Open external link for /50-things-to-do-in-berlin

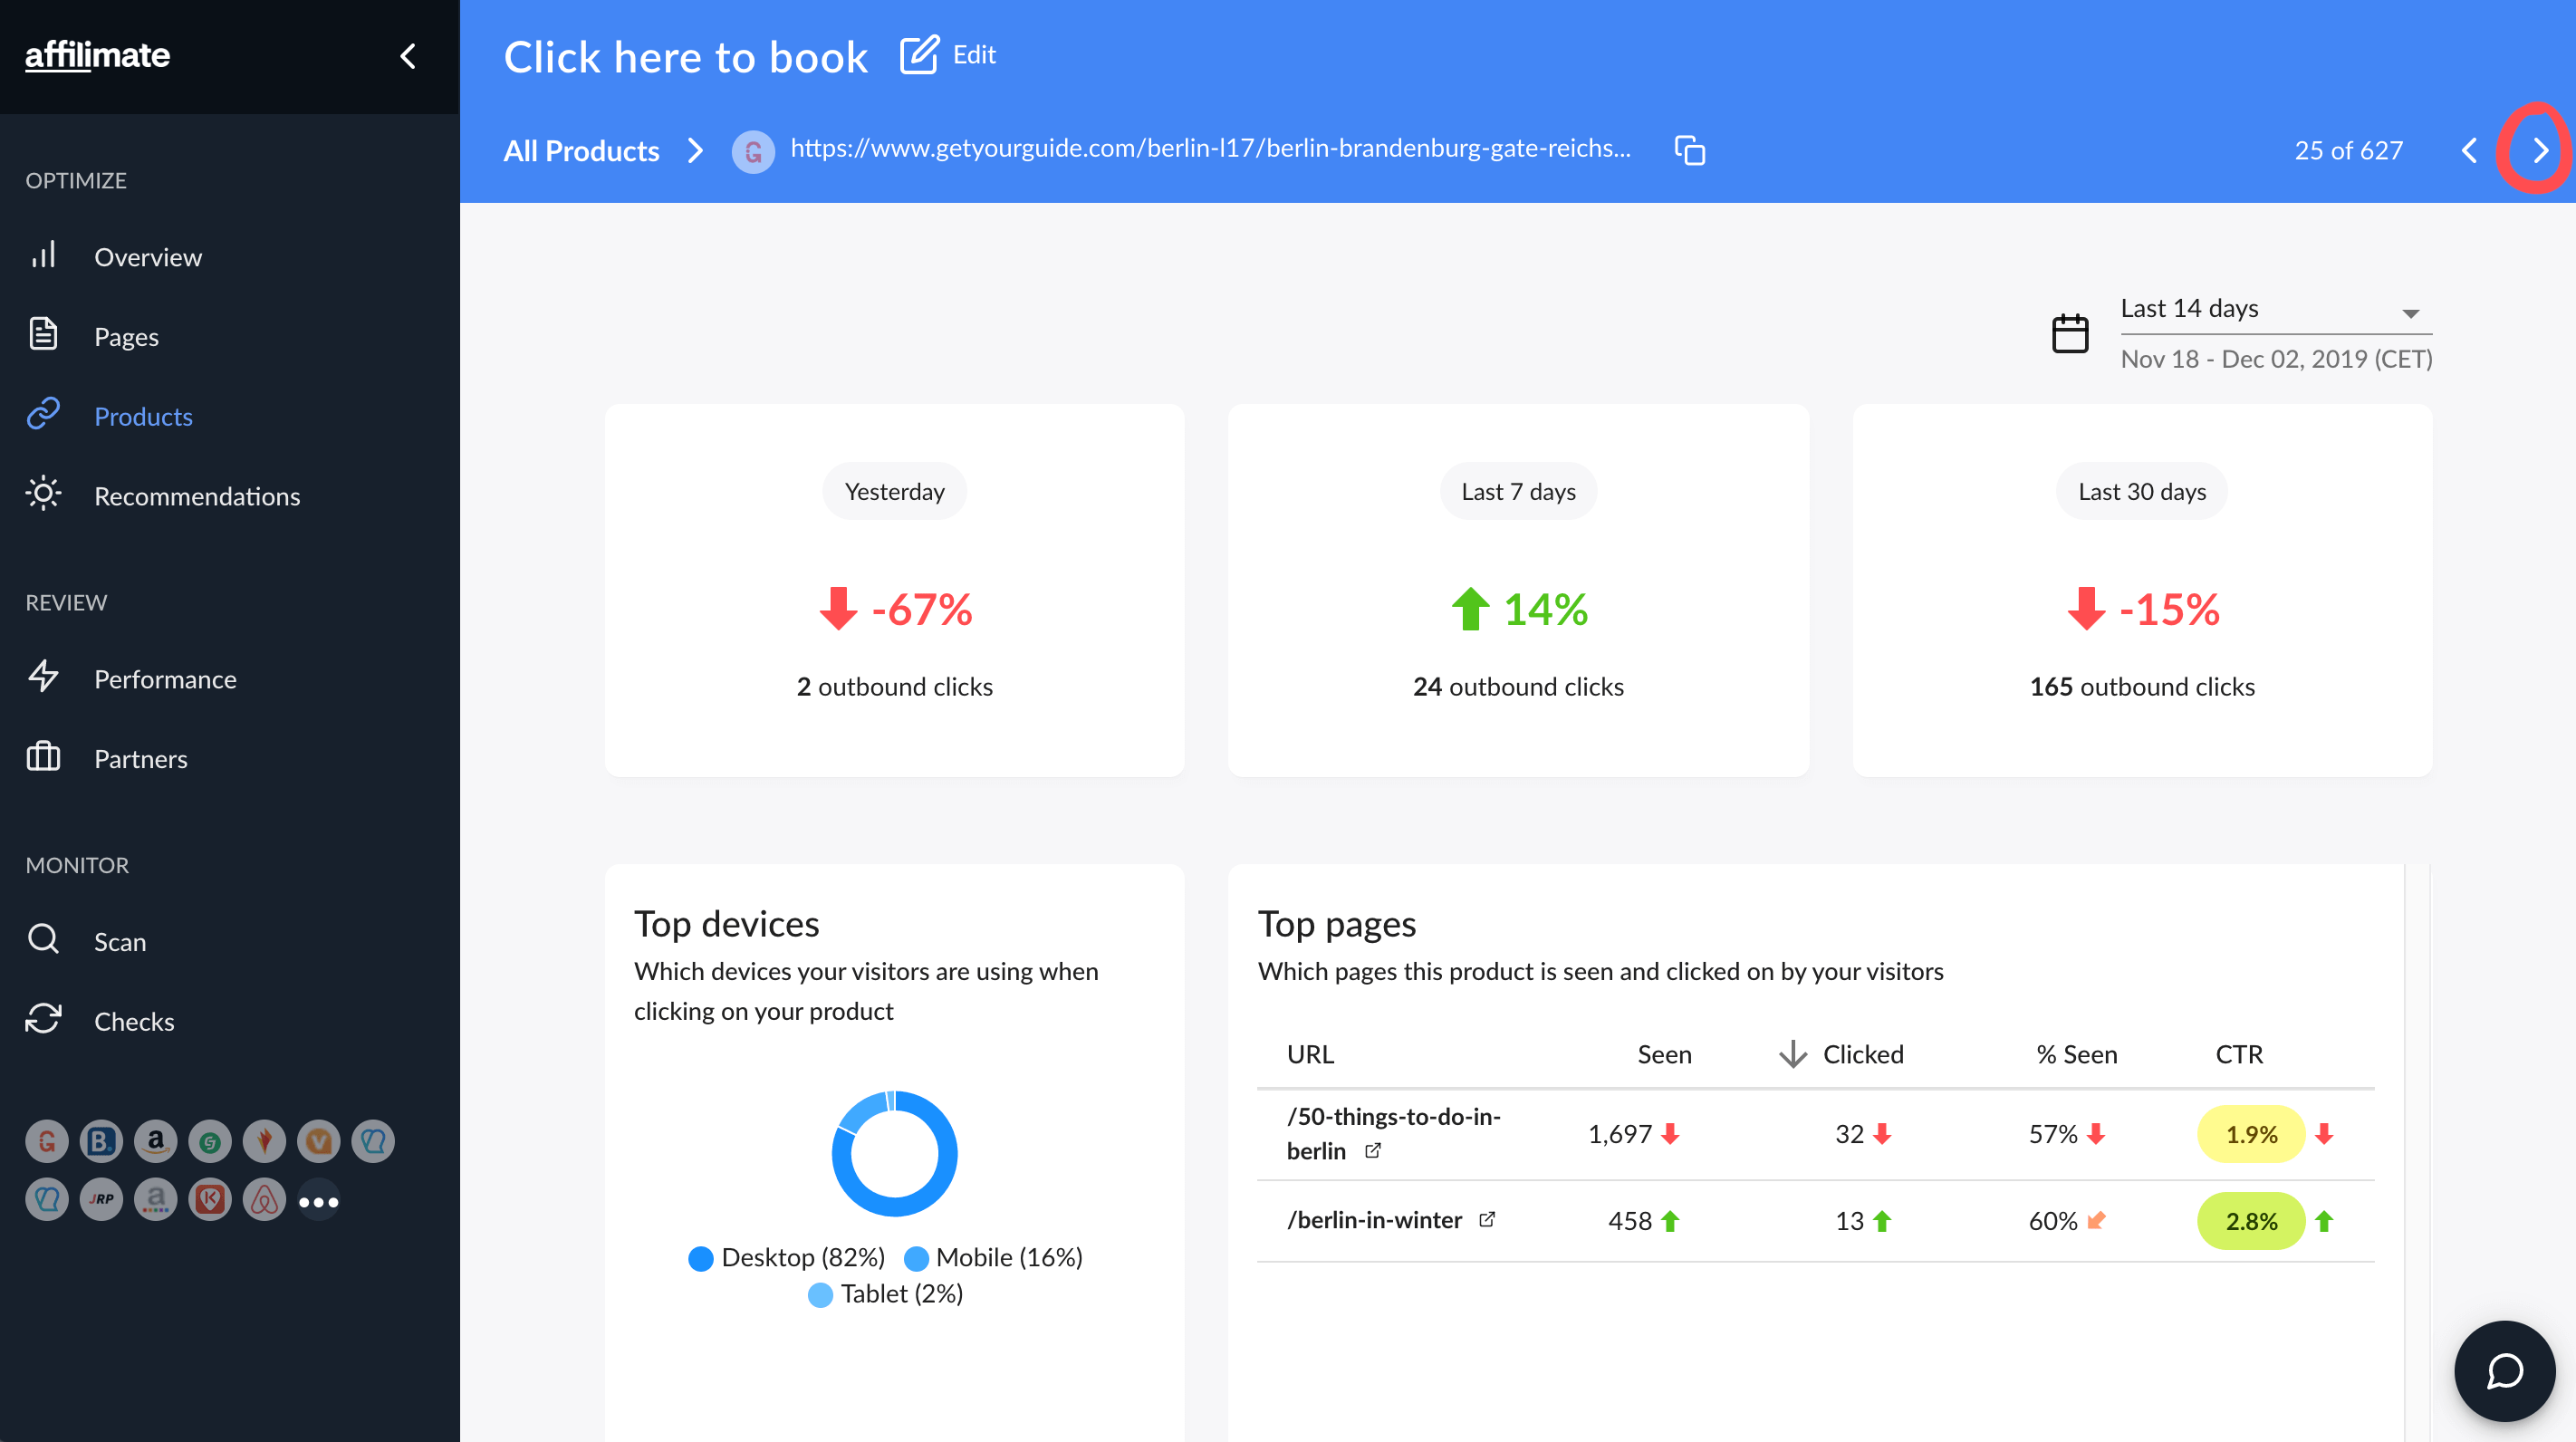point(1373,1150)
